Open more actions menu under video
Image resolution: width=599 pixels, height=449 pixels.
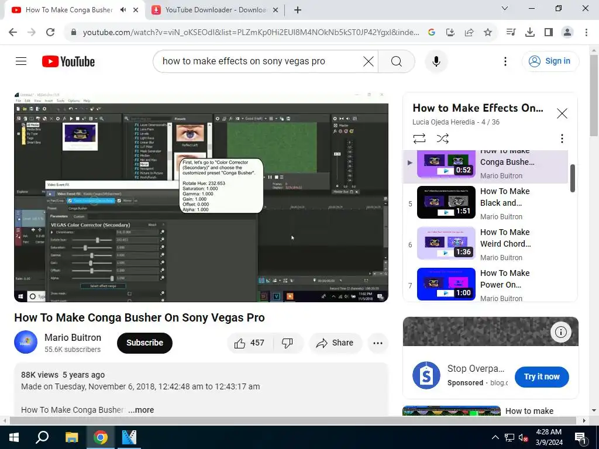click(378, 343)
